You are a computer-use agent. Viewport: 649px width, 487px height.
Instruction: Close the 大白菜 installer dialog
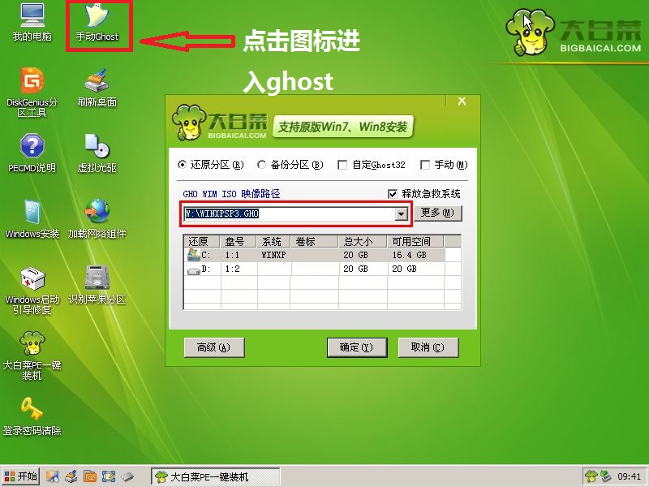pos(462,101)
